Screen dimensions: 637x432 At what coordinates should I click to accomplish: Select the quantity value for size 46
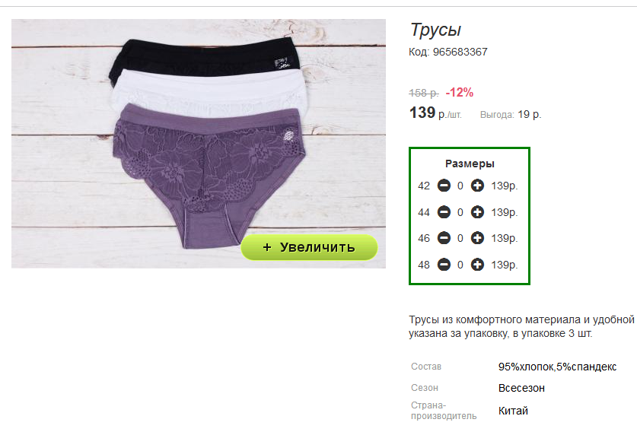point(460,238)
